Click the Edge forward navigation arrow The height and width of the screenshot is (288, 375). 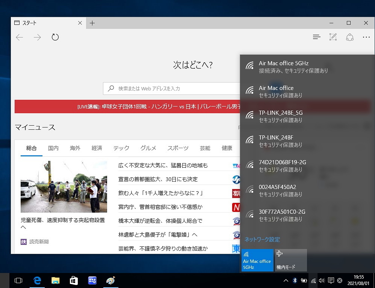point(37,37)
